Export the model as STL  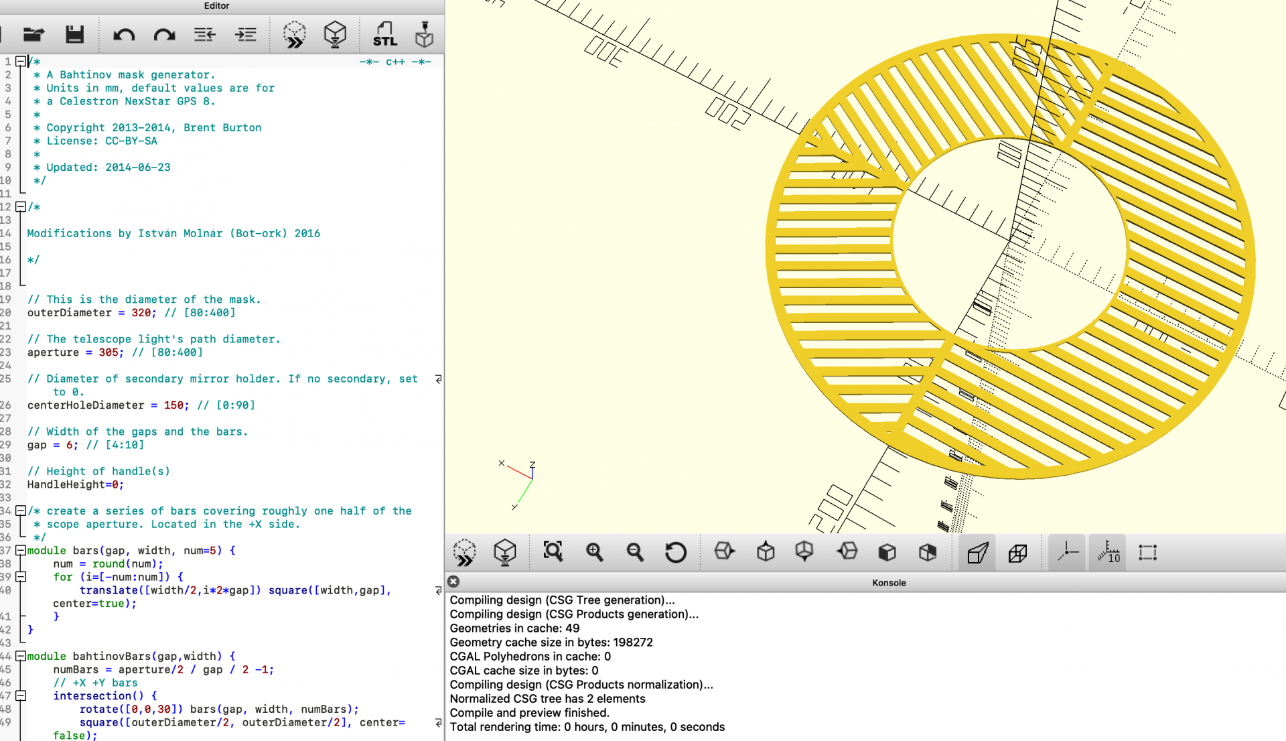pos(385,34)
